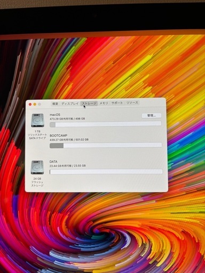This screenshot has height=273, width=205.
Task: Switch to the メモリ tab
Action: (104, 103)
